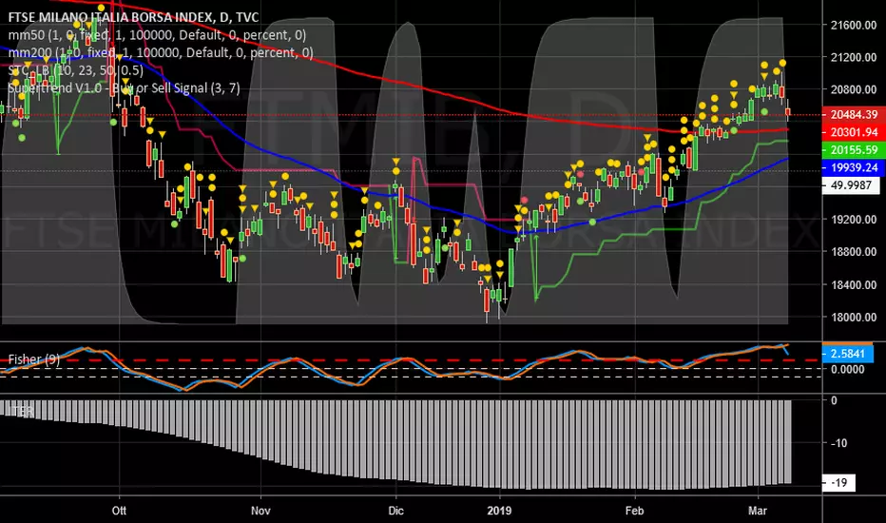Select the mm50 indicator legend line

pyautogui.click(x=157, y=35)
